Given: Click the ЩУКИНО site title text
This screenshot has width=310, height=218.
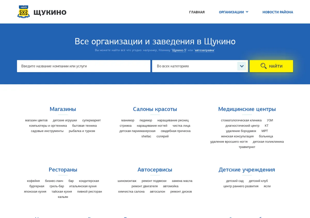Looking at the screenshot, I should click(x=50, y=12).
